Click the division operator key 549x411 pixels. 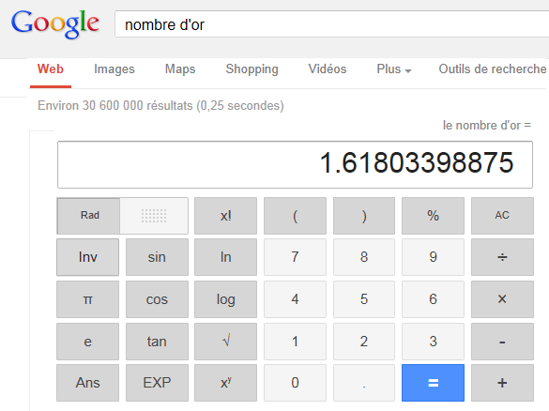(502, 257)
